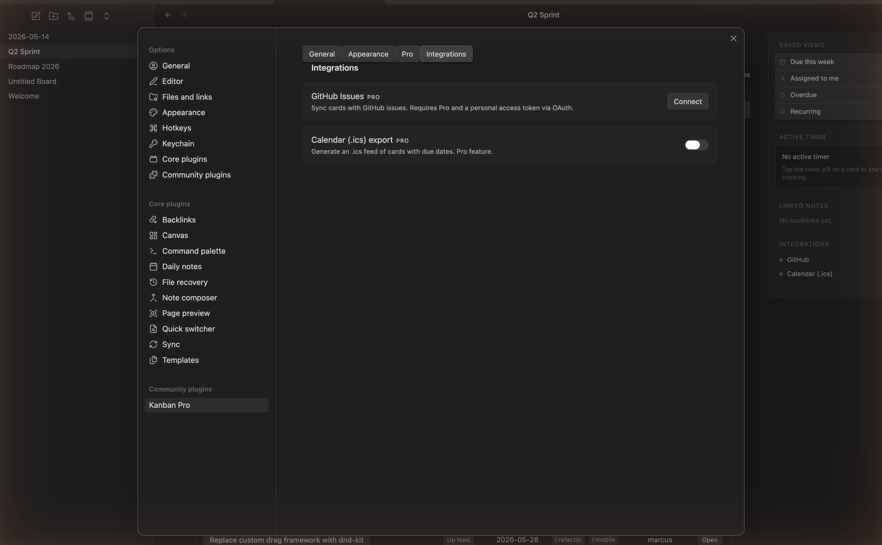Click Calendar (.ics) in Integrations panel
882x545 pixels.
coord(809,274)
